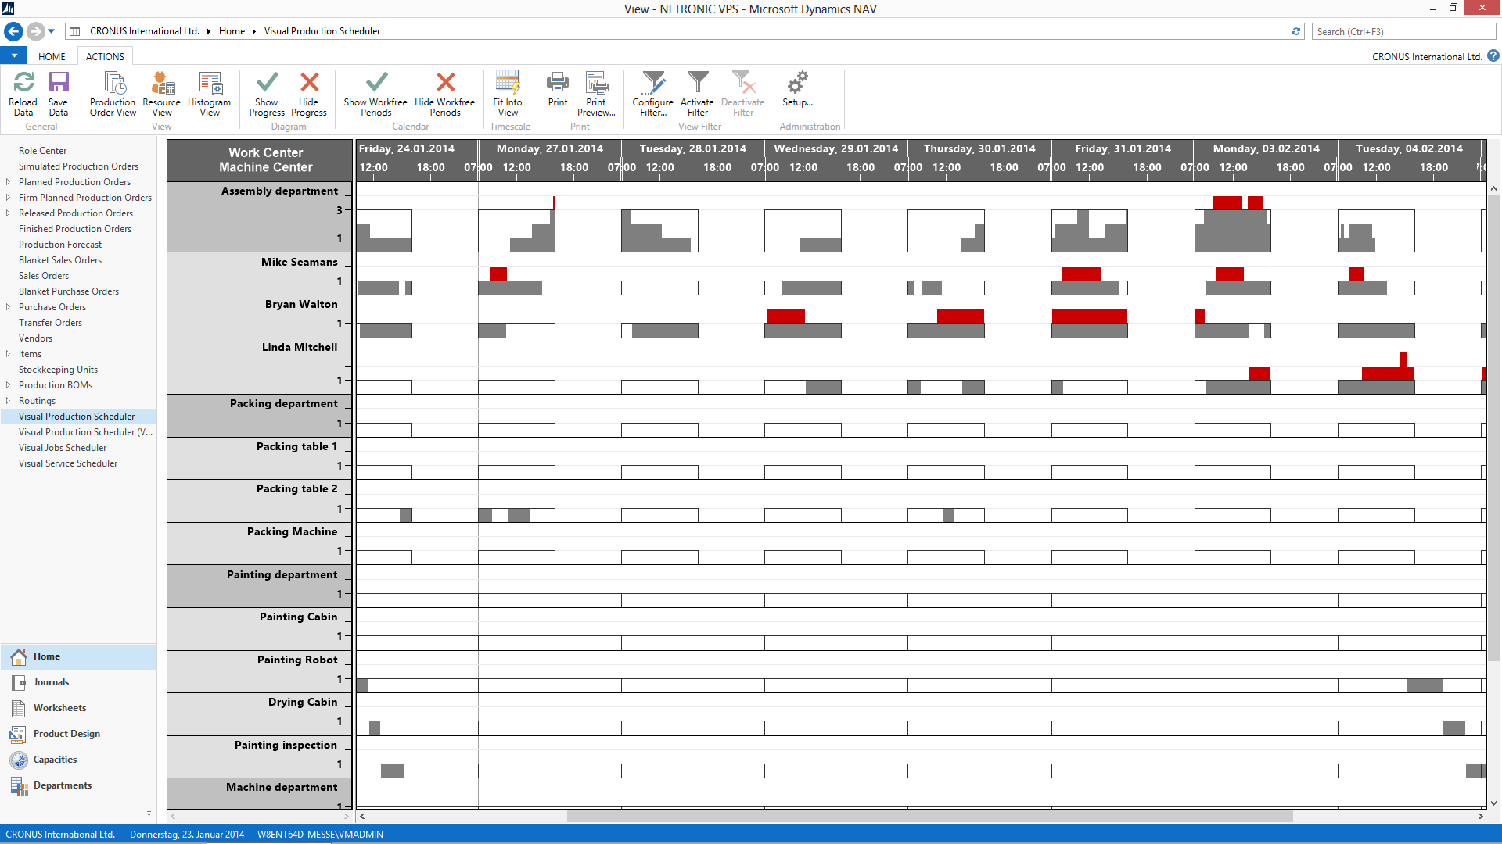Open Configure Filter dialog
The height and width of the screenshot is (844, 1502).
tap(653, 94)
